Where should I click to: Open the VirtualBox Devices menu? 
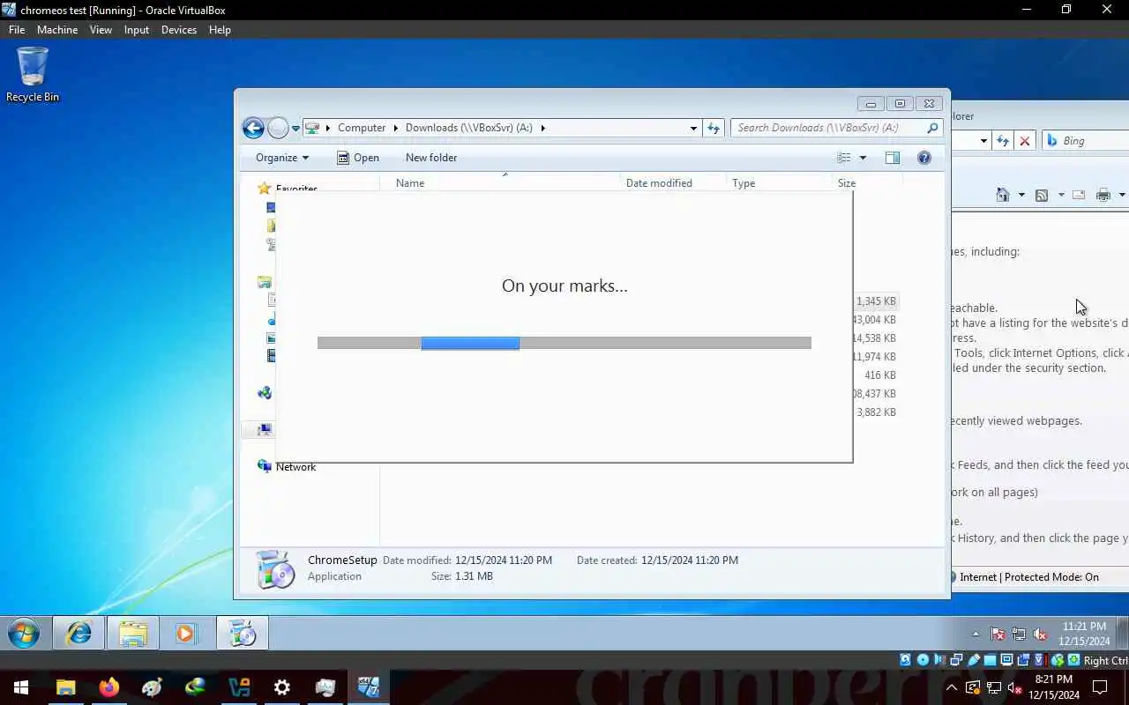click(179, 30)
